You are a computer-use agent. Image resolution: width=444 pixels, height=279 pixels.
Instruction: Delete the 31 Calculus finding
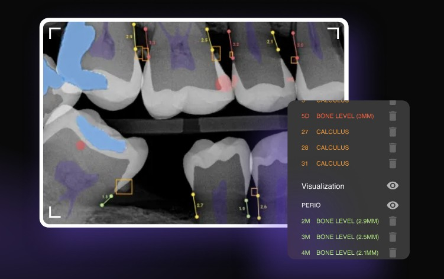pos(393,163)
